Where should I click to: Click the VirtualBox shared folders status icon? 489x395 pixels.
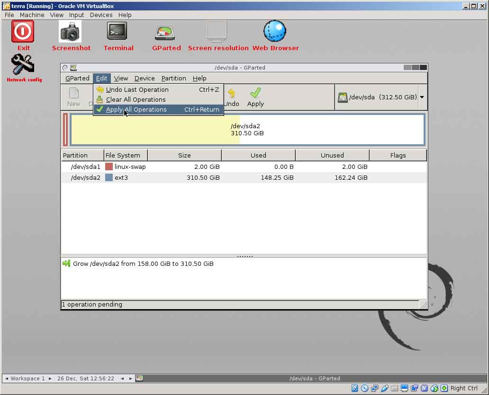pyautogui.click(x=395, y=388)
